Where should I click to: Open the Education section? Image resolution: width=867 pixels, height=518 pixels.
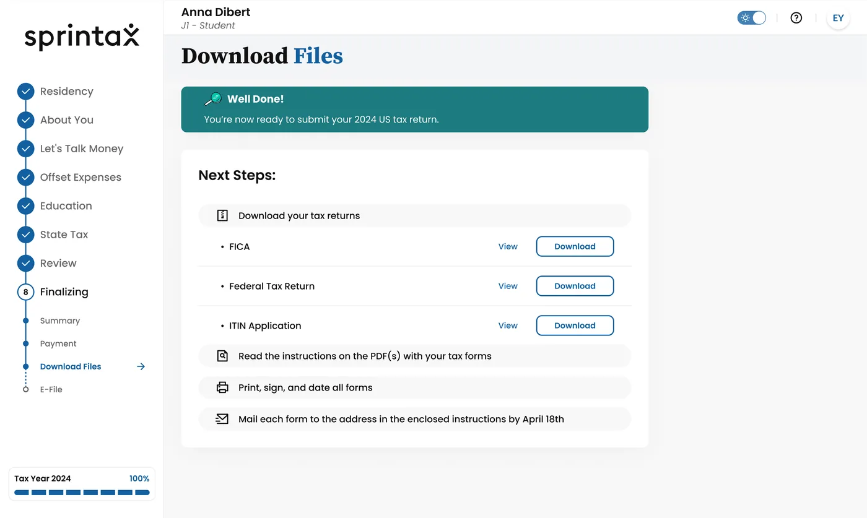coord(66,206)
